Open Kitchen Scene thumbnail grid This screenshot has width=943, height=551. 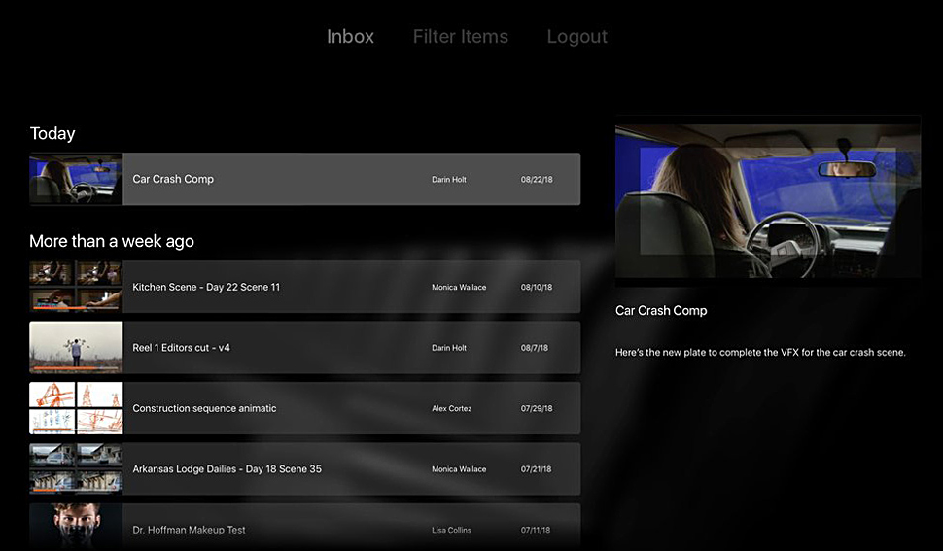pyautogui.click(x=76, y=287)
